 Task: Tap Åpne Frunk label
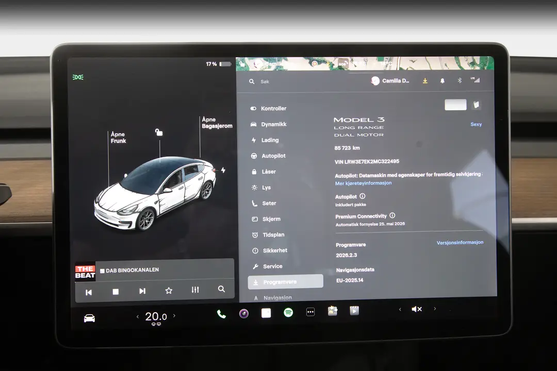click(118, 138)
